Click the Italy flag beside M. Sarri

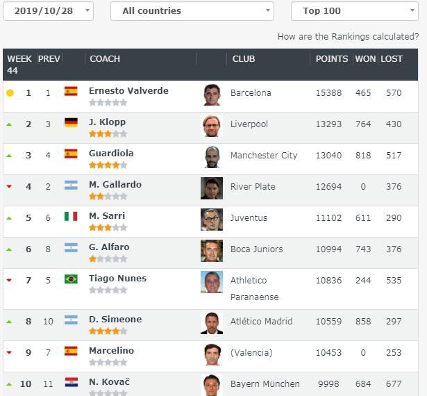(71, 216)
